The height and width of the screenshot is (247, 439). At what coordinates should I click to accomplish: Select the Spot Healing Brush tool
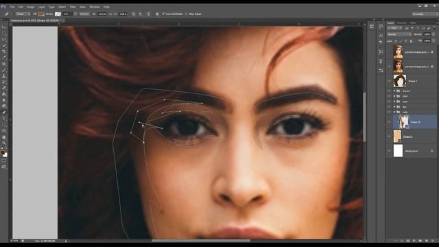pos(4,64)
